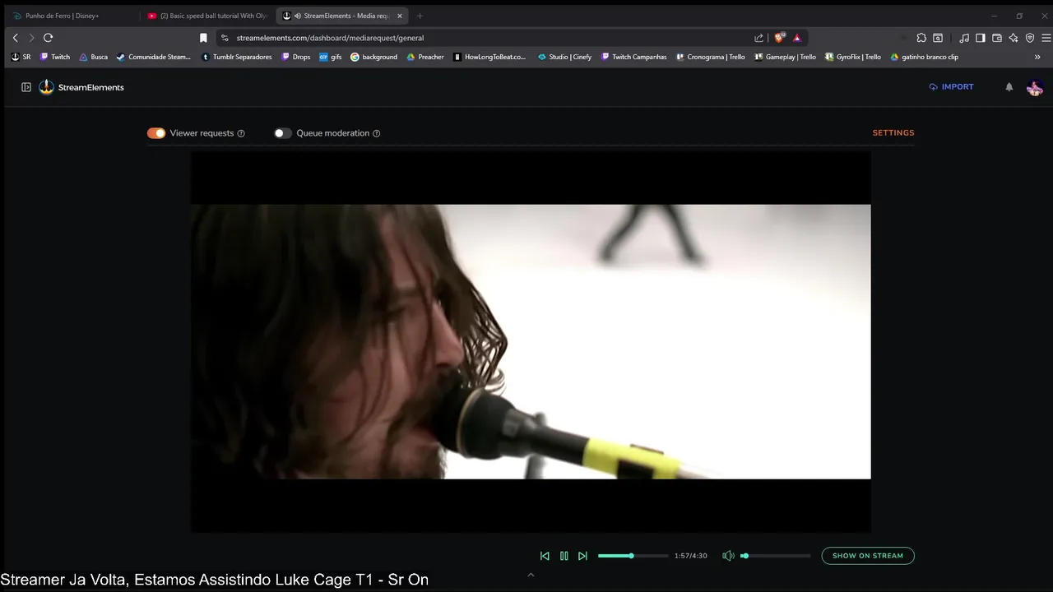View site information icon in address bar
Viewport: 1053px width, 592px height.
coord(225,38)
